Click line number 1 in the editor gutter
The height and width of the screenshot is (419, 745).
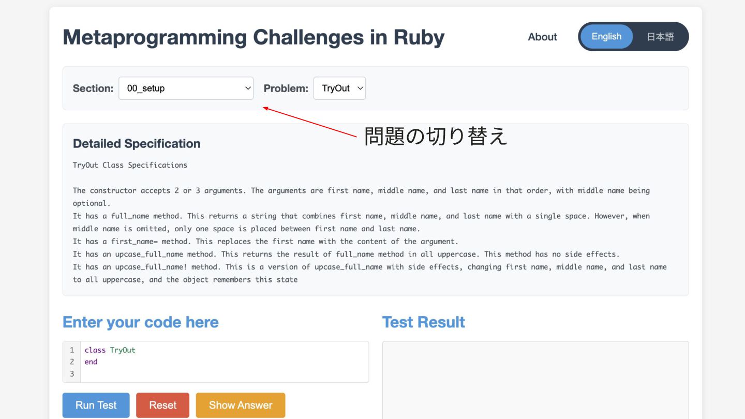click(72, 350)
